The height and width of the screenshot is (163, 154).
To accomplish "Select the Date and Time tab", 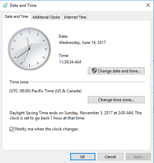I will 16,17.
